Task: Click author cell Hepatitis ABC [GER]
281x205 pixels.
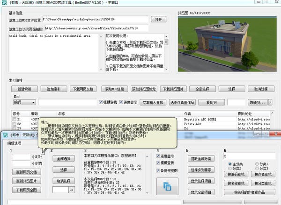Action: pos(200,119)
